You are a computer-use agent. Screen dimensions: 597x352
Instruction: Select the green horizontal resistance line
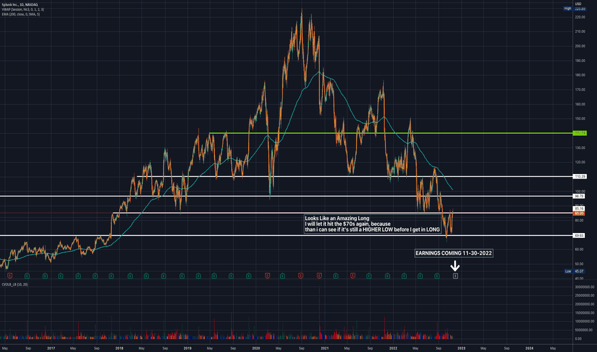(391, 133)
